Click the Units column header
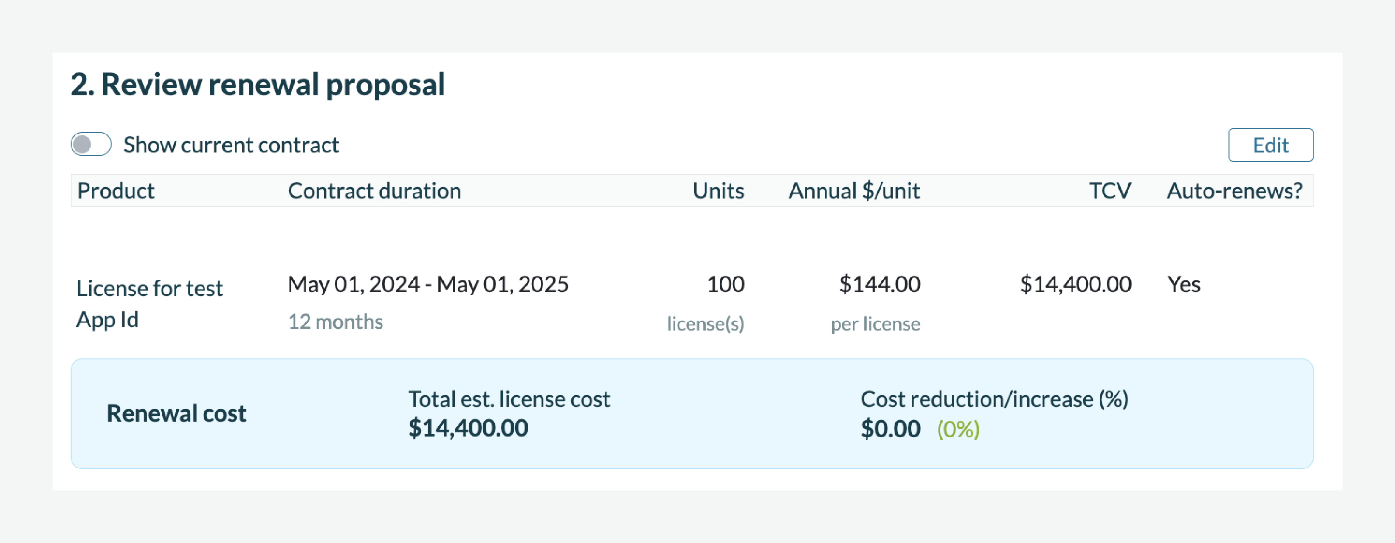Image resolution: width=1395 pixels, height=543 pixels. coord(717,191)
